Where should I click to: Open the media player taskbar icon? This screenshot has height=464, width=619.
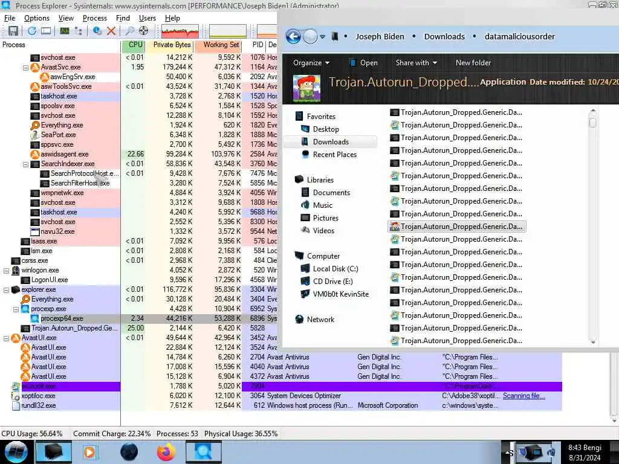(x=89, y=452)
